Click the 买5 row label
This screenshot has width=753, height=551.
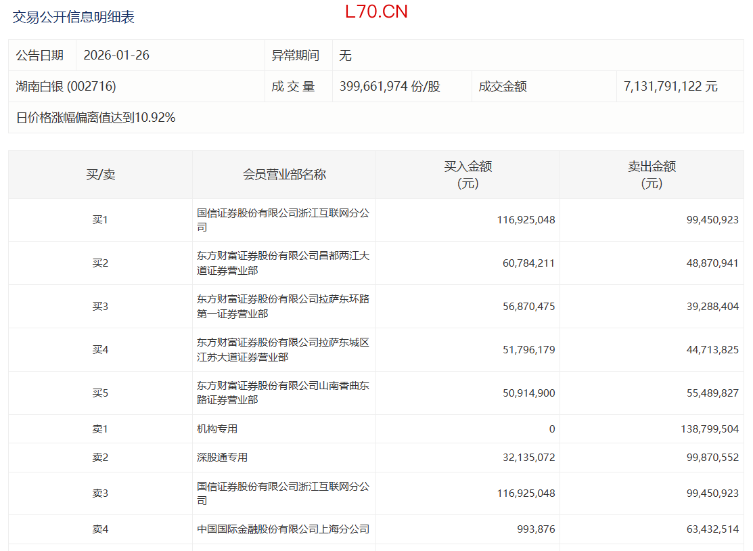coord(100,393)
